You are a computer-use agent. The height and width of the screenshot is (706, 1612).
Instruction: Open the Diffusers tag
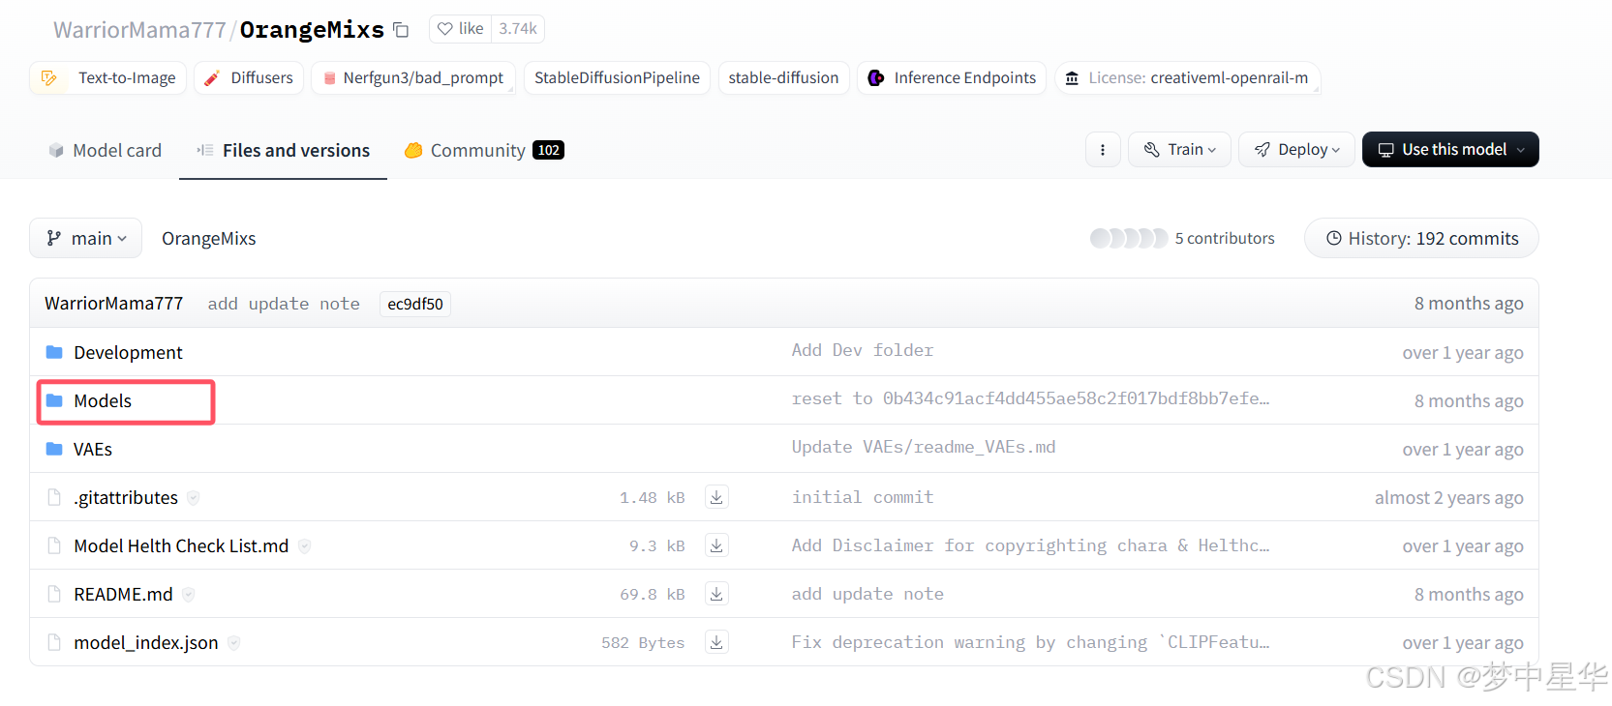click(249, 77)
